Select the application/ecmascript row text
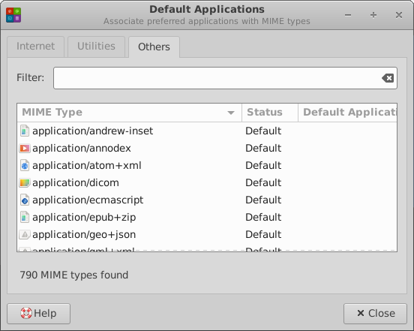This screenshot has width=414, height=331. [88, 200]
